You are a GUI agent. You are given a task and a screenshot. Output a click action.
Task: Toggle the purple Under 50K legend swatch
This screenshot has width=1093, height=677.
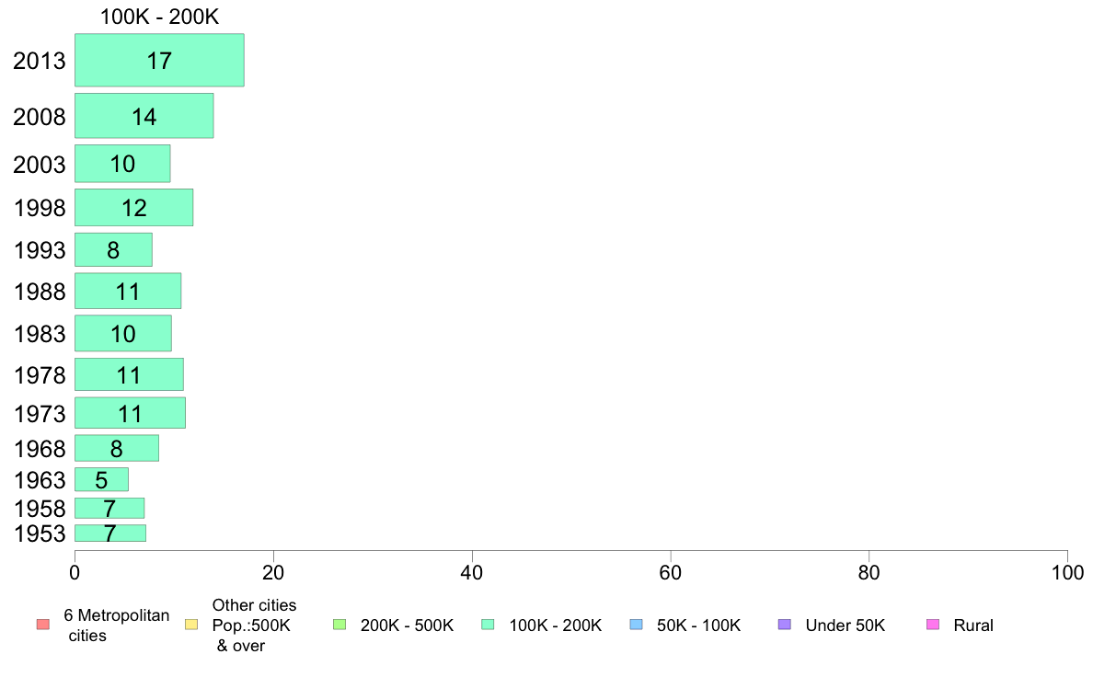(x=784, y=625)
